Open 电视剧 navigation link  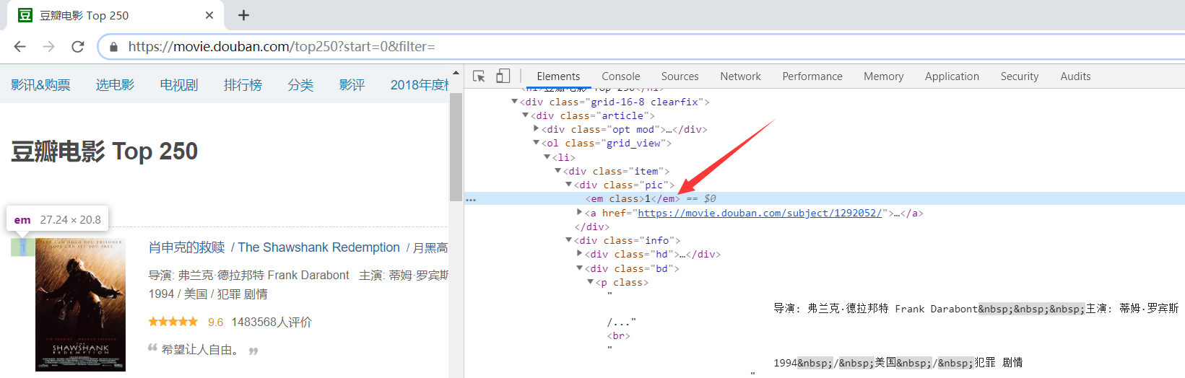click(x=179, y=85)
